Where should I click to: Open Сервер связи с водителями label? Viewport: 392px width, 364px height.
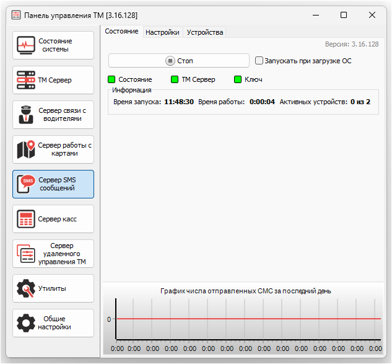point(63,114)
